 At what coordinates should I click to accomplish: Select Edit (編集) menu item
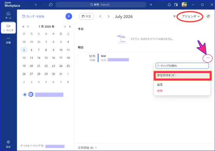coord(160,85)
